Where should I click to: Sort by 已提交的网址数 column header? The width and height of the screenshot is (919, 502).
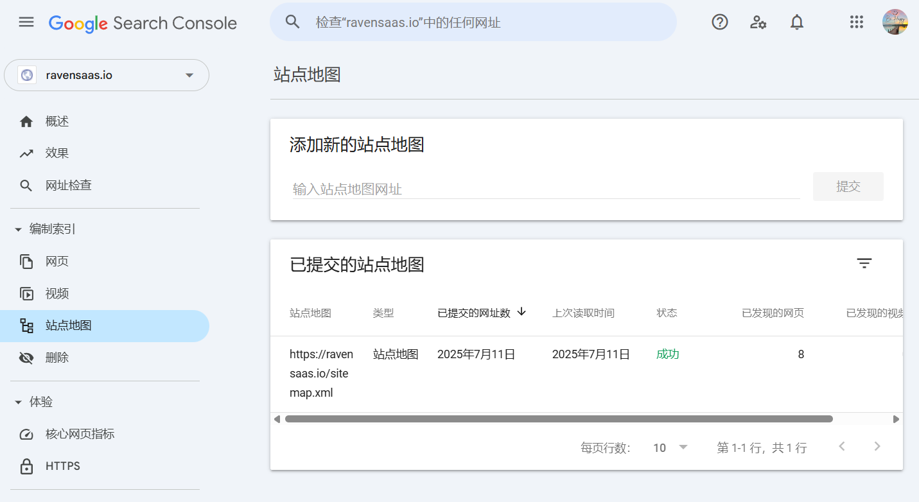coord(474,313)
